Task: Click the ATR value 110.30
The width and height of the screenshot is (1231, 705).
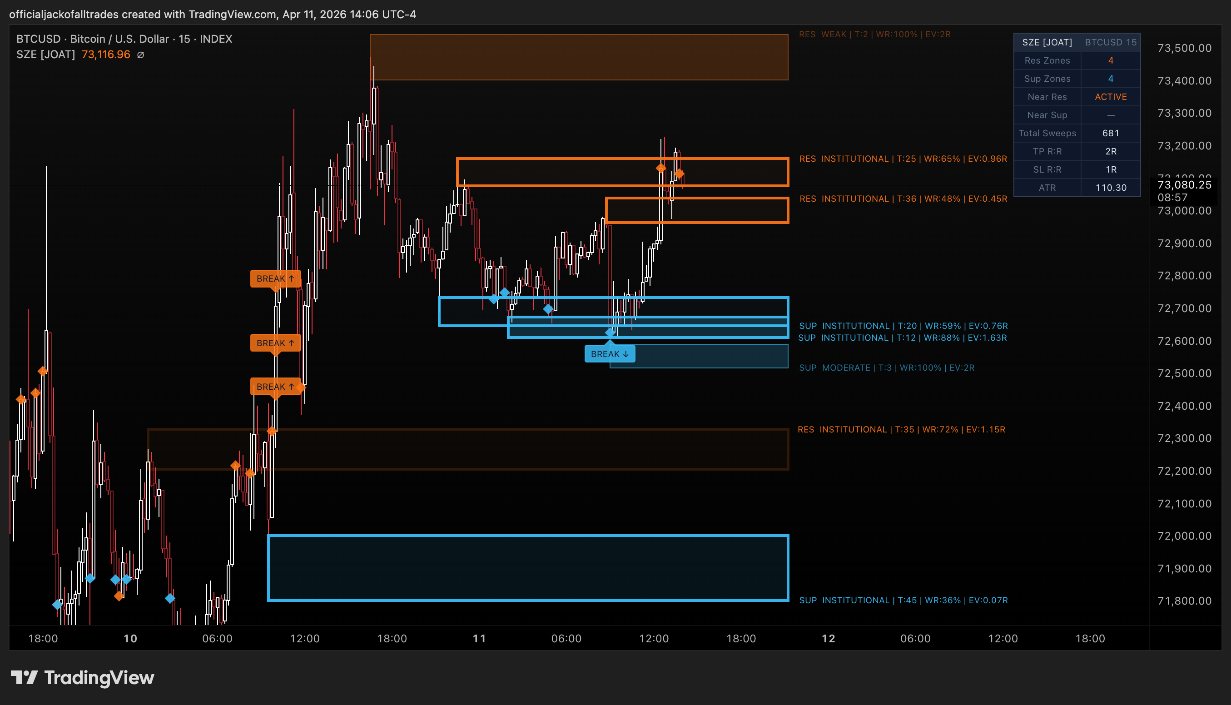Action: (x=1111, y=188)
